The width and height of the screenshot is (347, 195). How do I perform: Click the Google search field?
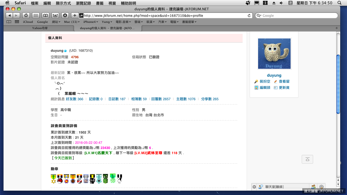[298, 16]
